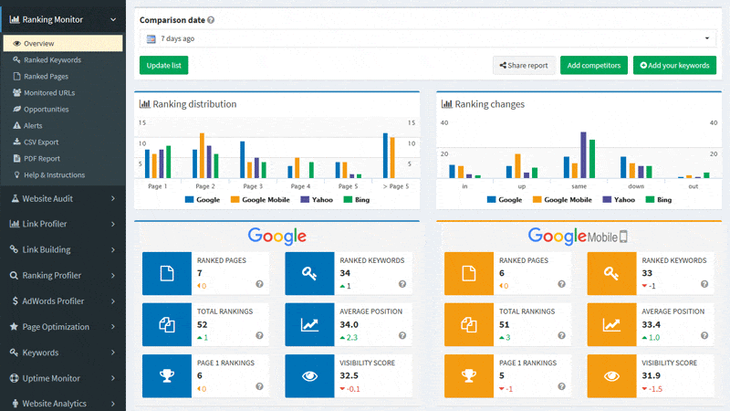Click help icon on Google Mobile Ranked Pages
The width and height of the screenshot is (730, 411).
pyautogui.click(x=561, y=284)
